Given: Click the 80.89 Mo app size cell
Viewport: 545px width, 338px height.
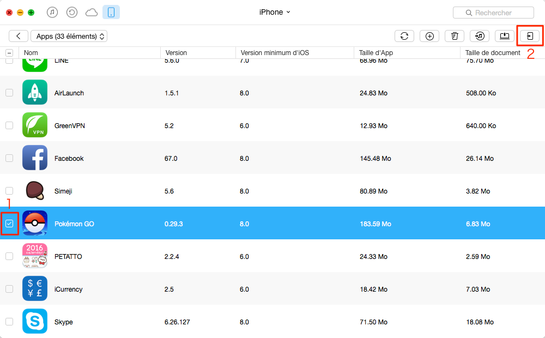Looking at the screenshot, I should (374, 191).
